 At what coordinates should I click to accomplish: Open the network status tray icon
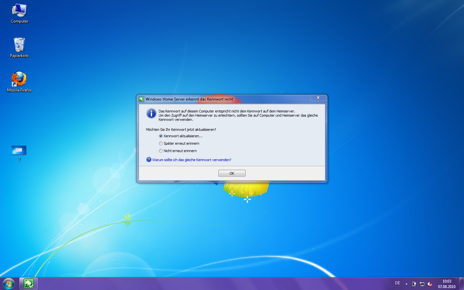tap(422, 284)
